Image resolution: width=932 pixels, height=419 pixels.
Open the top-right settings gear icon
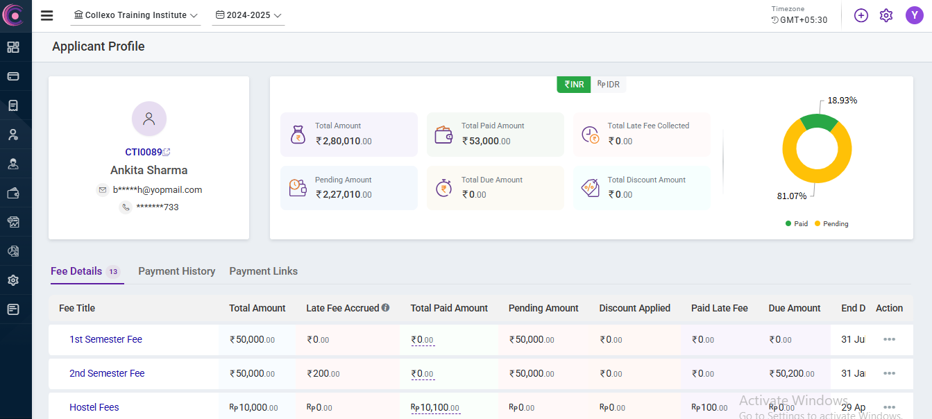(886, 15)
